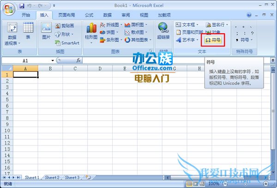Choose 饼图 pie chart type
The height and width of the screenshot is (188, 277).
point(109,32)
